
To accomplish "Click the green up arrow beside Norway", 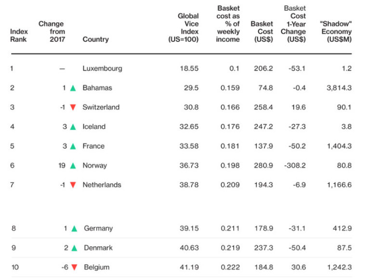I will pos(73,165).
